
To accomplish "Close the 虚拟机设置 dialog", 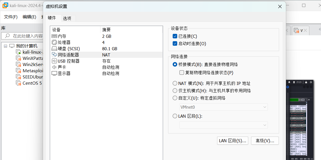I will [x=280, y=6].
